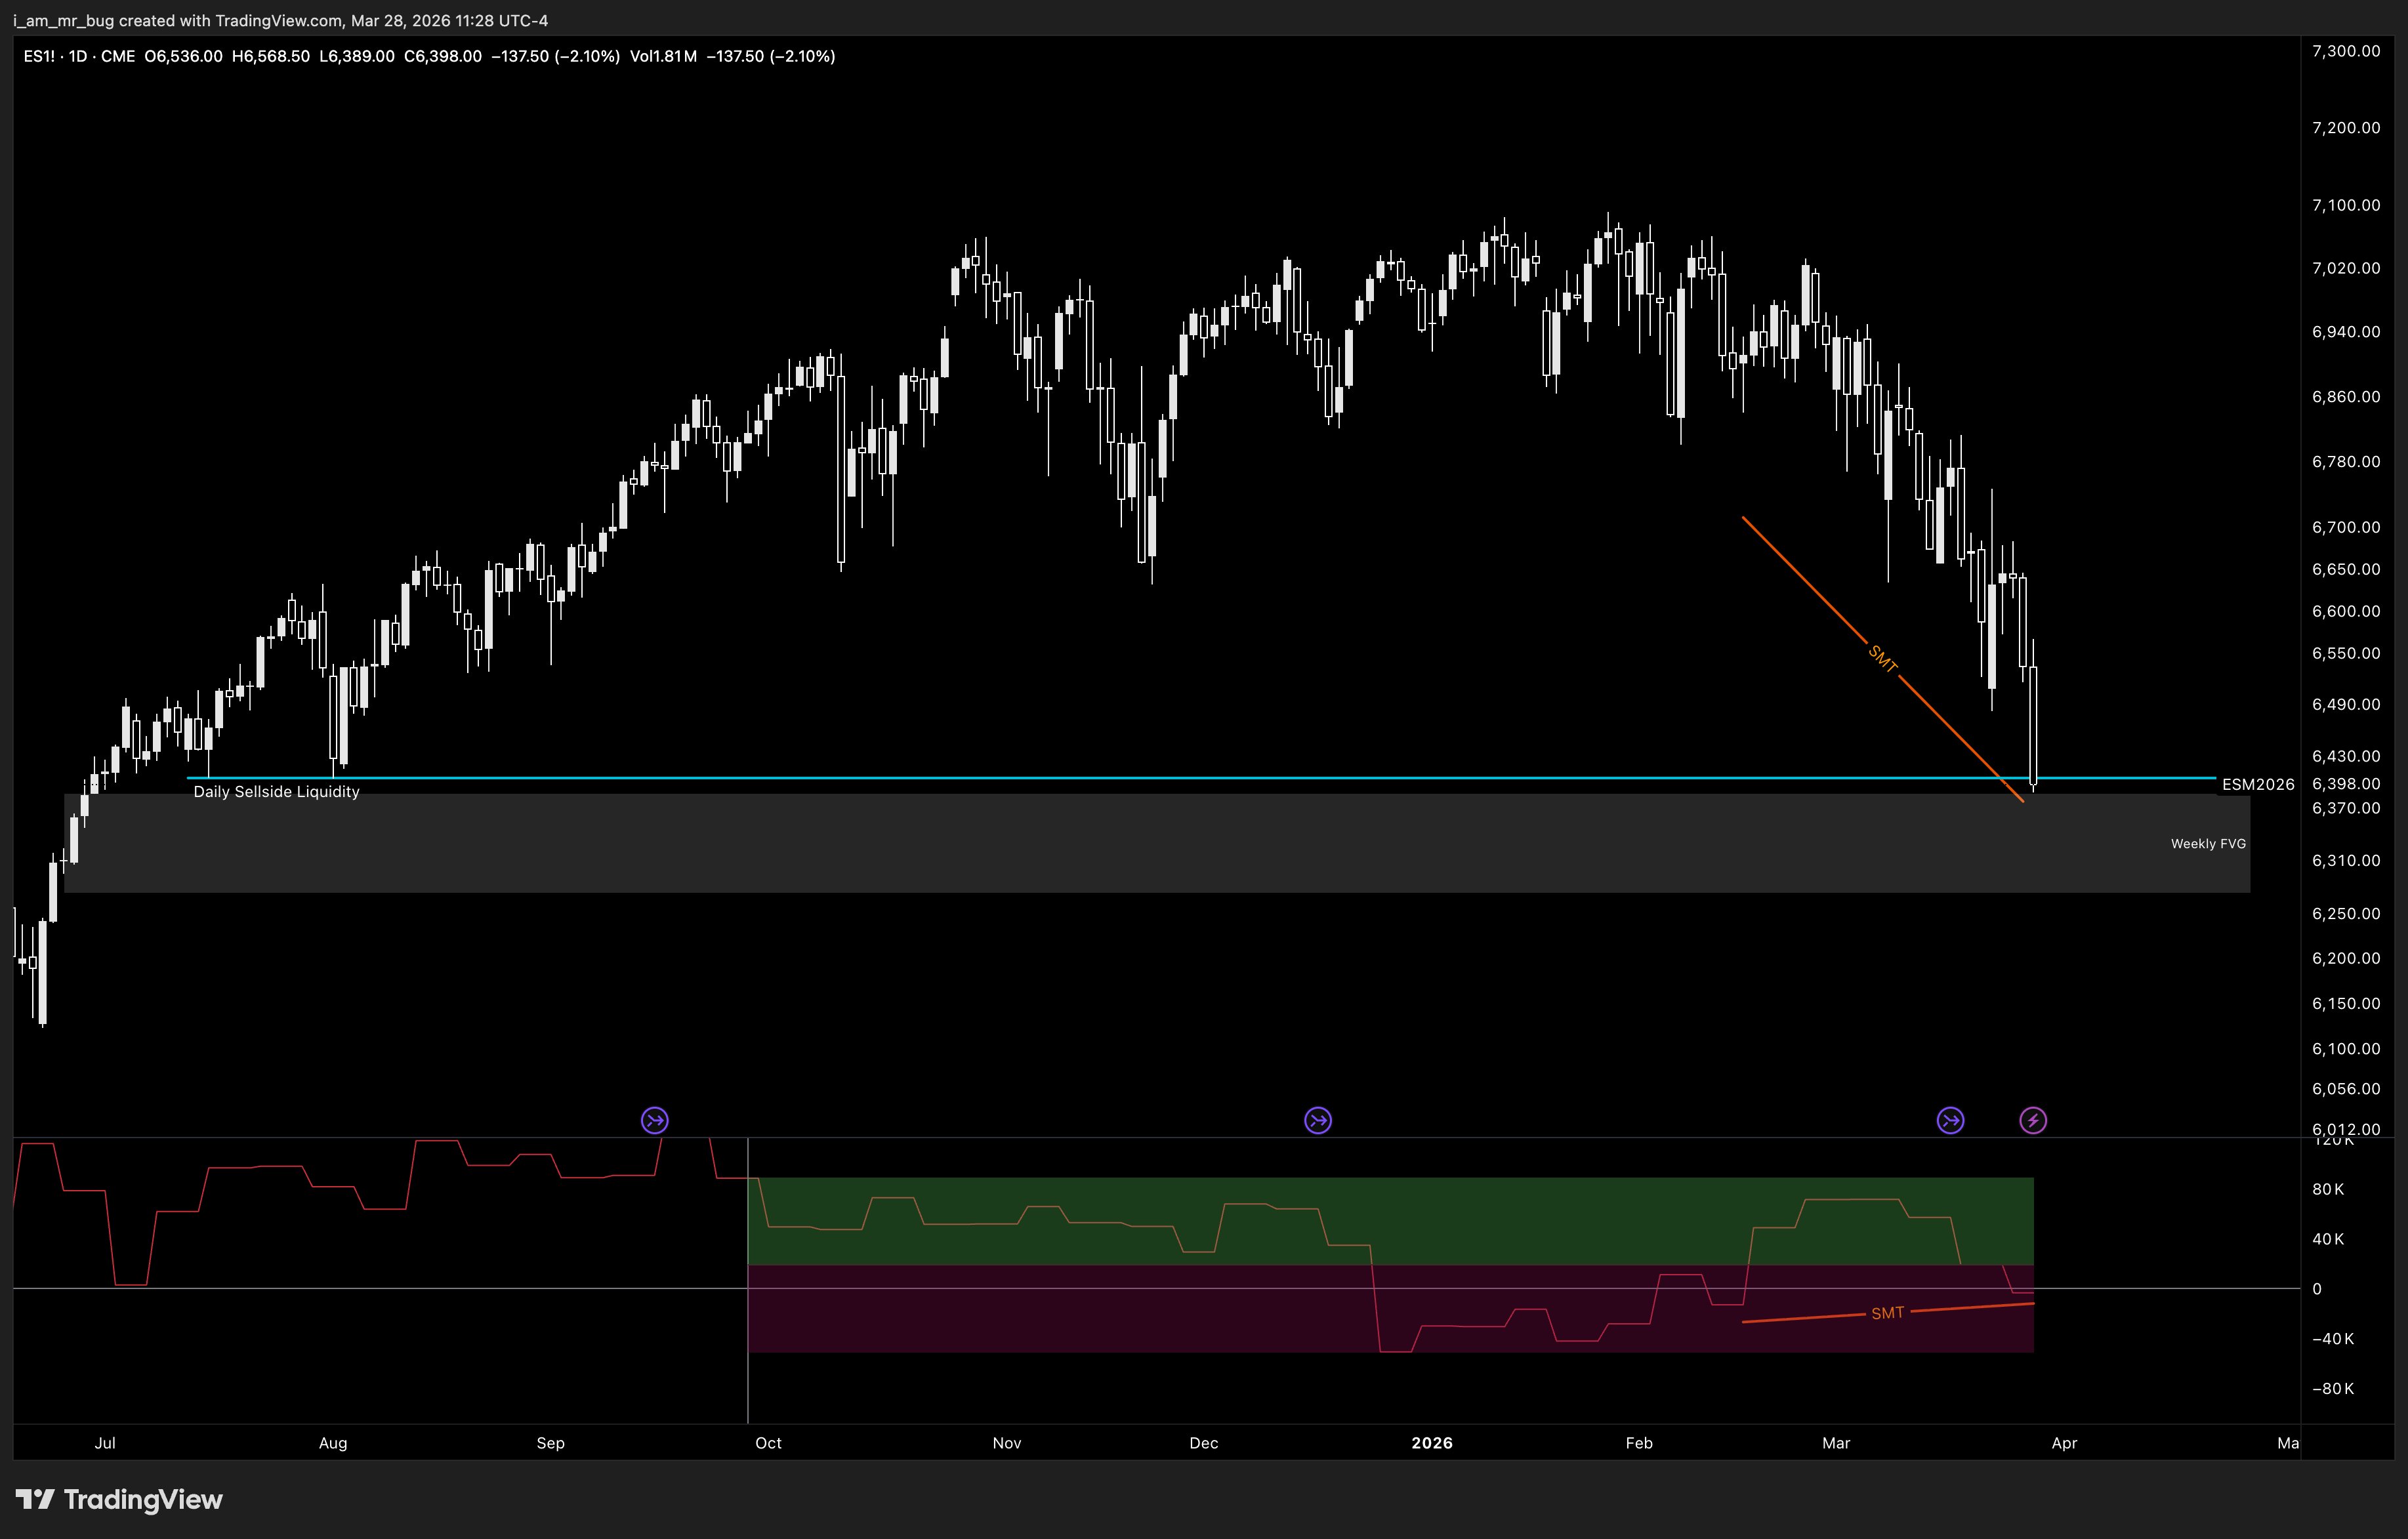The image size is (2408, 1539).
Task: Click the contract rollover icon near September
Action: (654, 1120)
